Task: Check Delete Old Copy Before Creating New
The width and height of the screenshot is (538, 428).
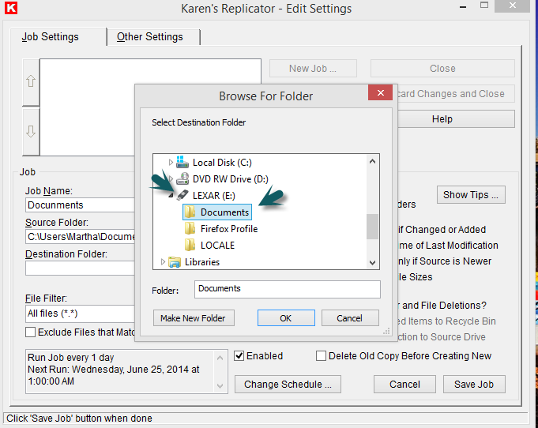Action: [x=321, y=356]
